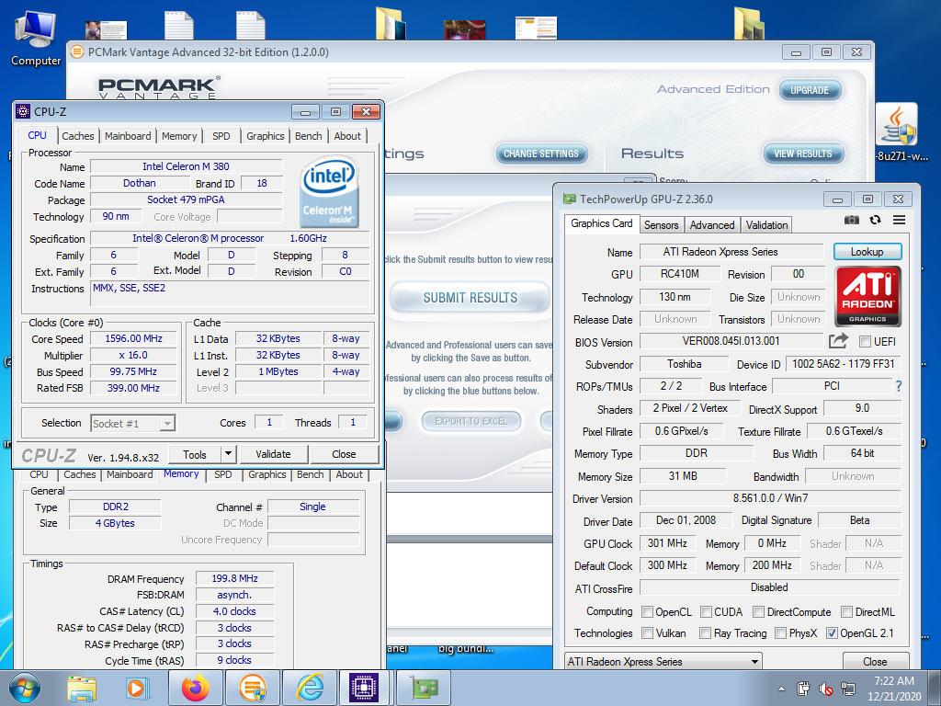This screenshot has height=706, width=941.
Task: Click the Bus Interface question mark
Action: click(x=899, y=386)
